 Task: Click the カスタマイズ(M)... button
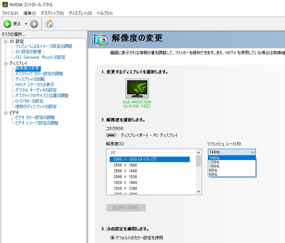pos(126,208)
